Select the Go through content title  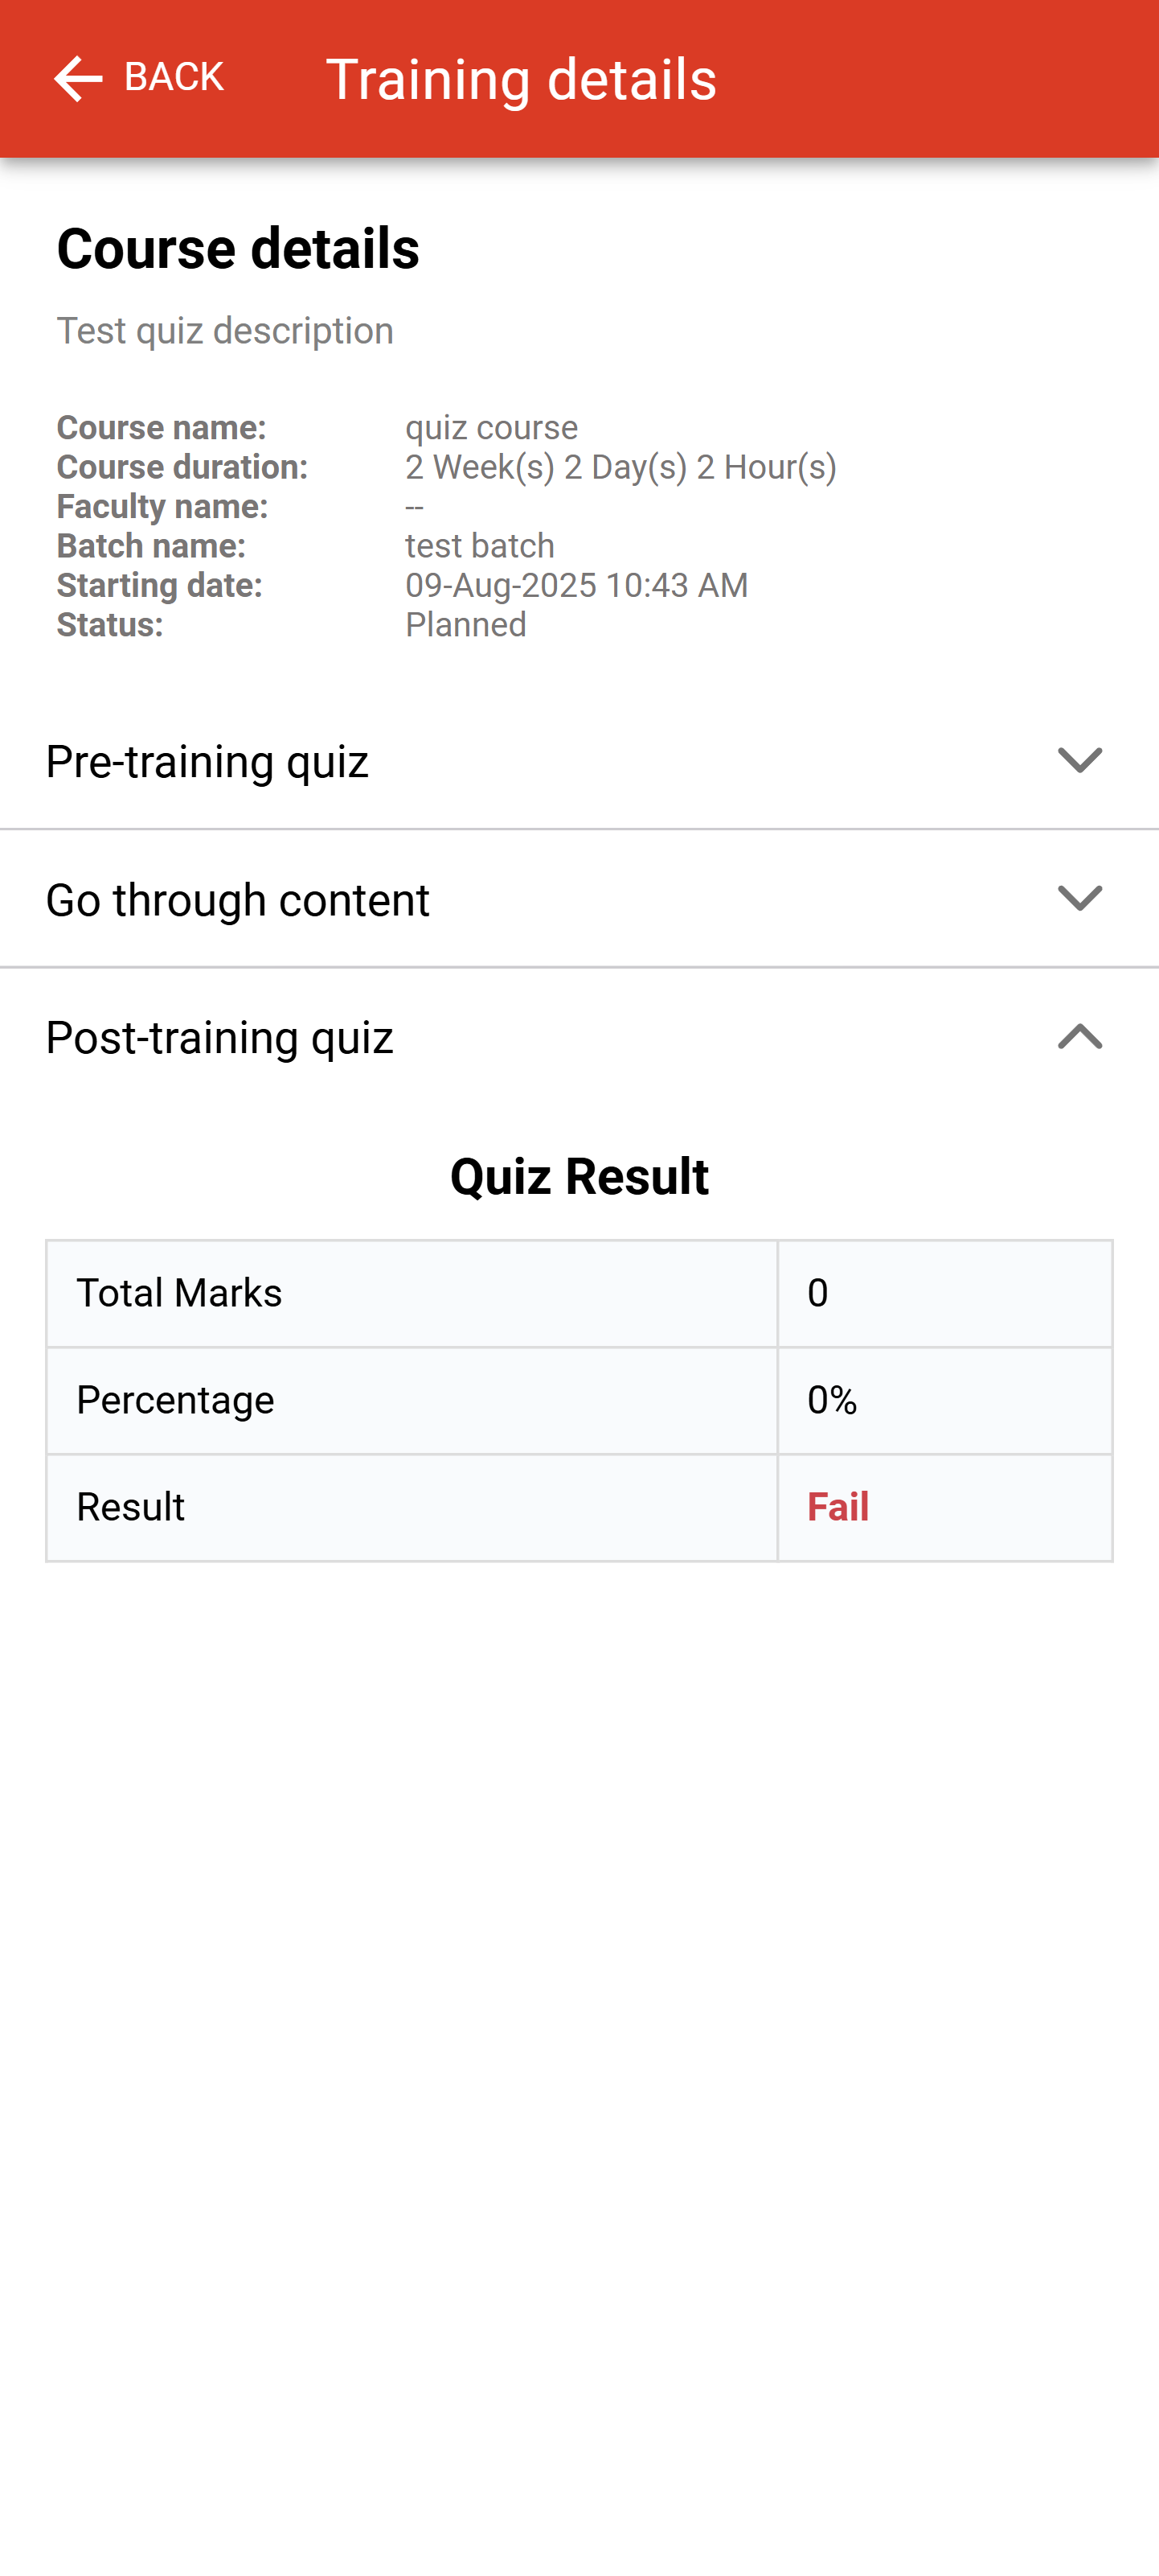click(238, 900)
